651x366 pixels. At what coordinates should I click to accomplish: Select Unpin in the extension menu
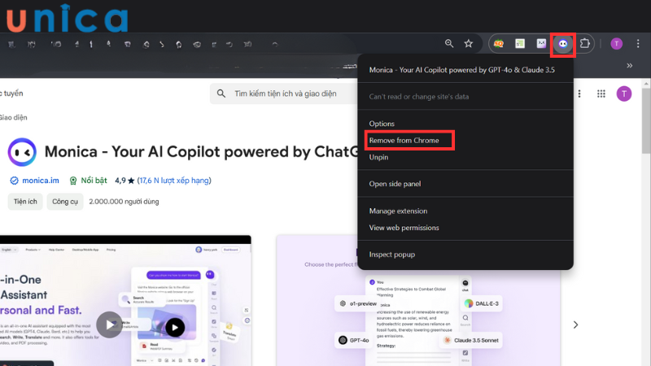point(465,157)
